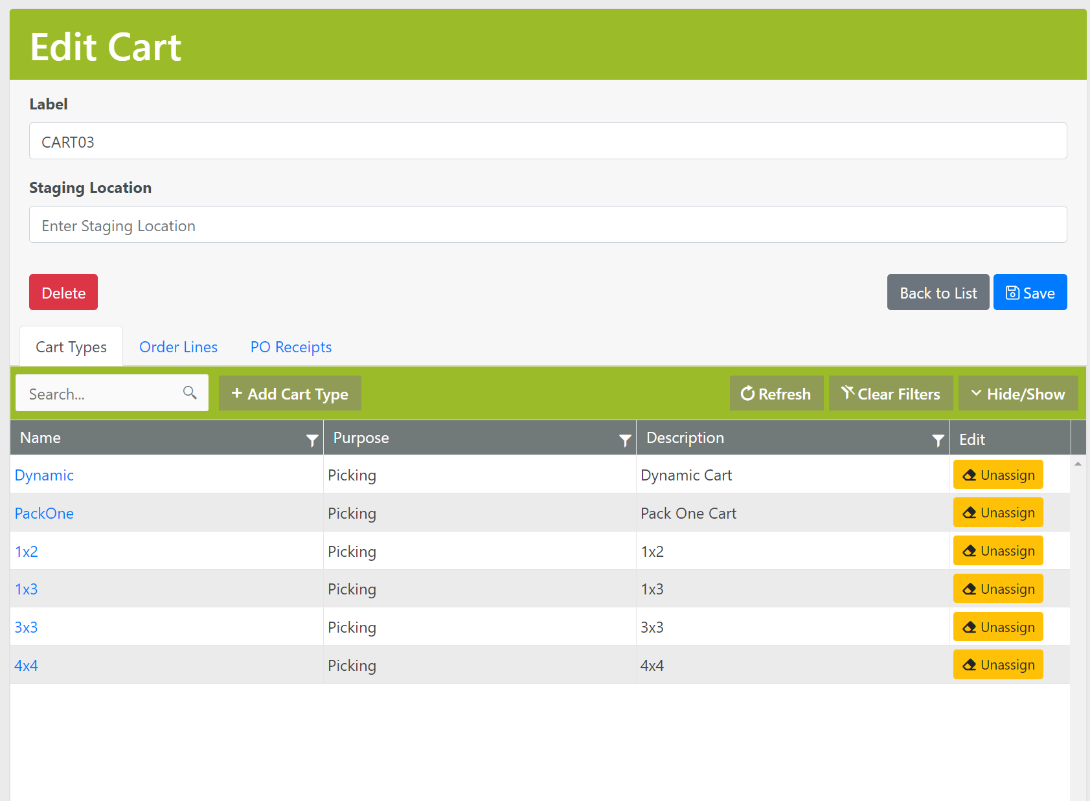
Task: Save the cart
Action: [x=1030, y=292]
